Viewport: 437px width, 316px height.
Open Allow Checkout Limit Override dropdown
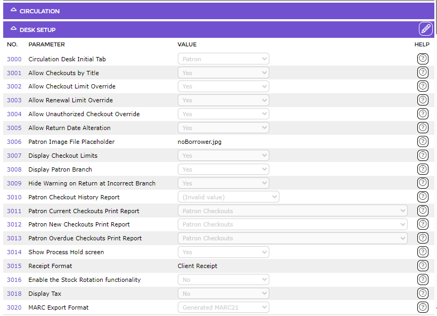pos(224,86)
